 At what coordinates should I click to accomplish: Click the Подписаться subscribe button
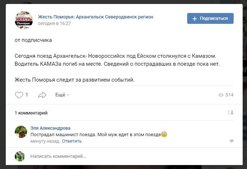210,18
